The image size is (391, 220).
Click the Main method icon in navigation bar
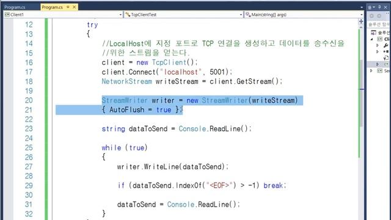(248, 15)
